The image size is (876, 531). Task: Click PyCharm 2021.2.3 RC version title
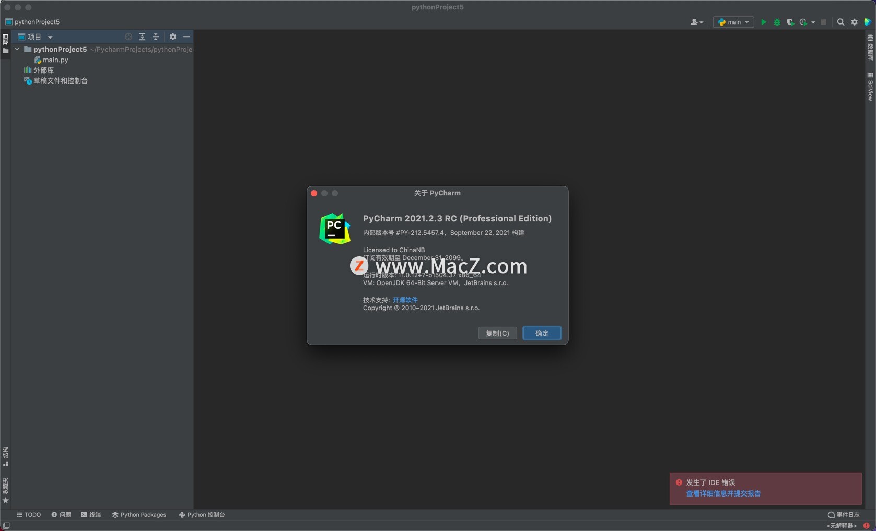(x=457, y=218)
